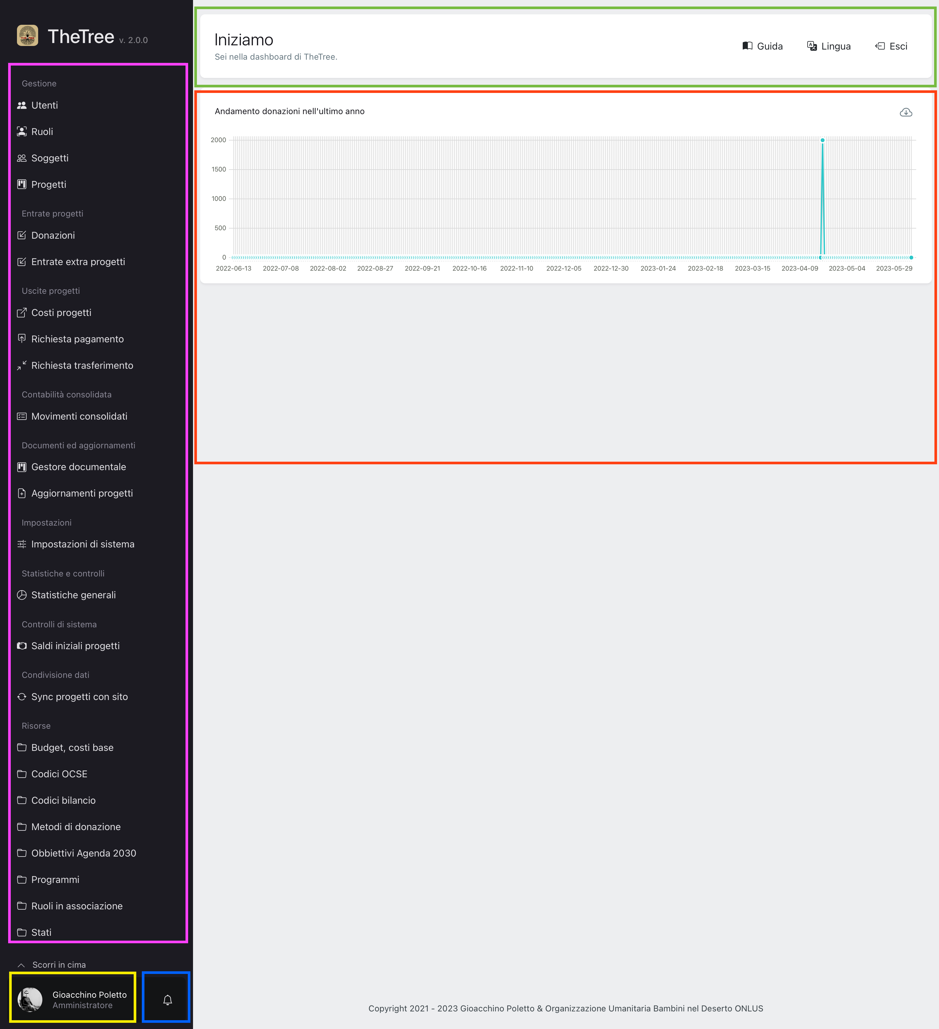Click the Utenti users icon
Viewport: 939px width, 1029px height.
click(x=22, y=105)
